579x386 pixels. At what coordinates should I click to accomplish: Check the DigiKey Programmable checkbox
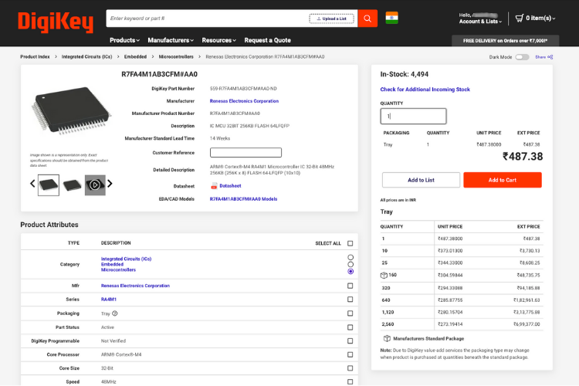350,341
